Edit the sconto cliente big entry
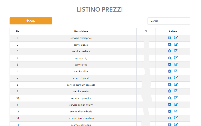The height and width of the screenshot is (126, 201). (x=176, y=124)
